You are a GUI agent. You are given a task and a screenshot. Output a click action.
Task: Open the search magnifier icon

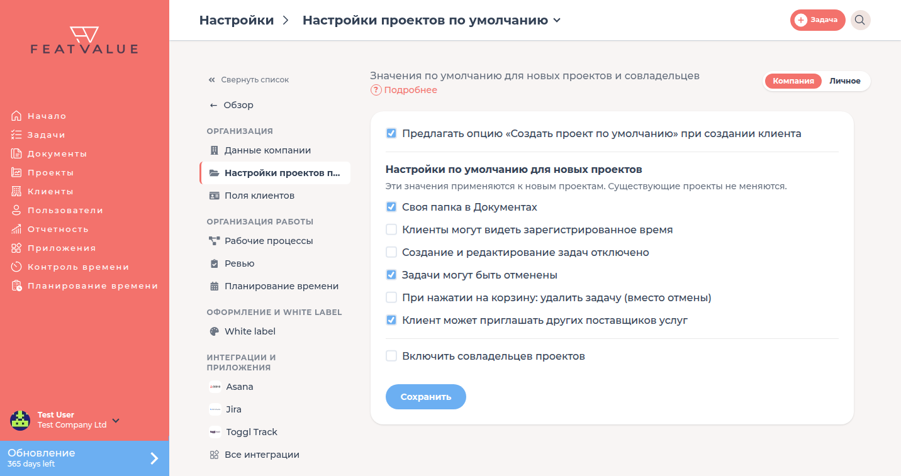[860, 20]
